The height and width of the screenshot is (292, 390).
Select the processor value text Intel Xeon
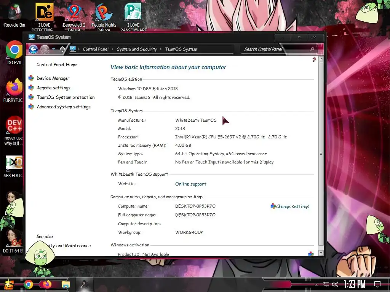click(231, 137)
